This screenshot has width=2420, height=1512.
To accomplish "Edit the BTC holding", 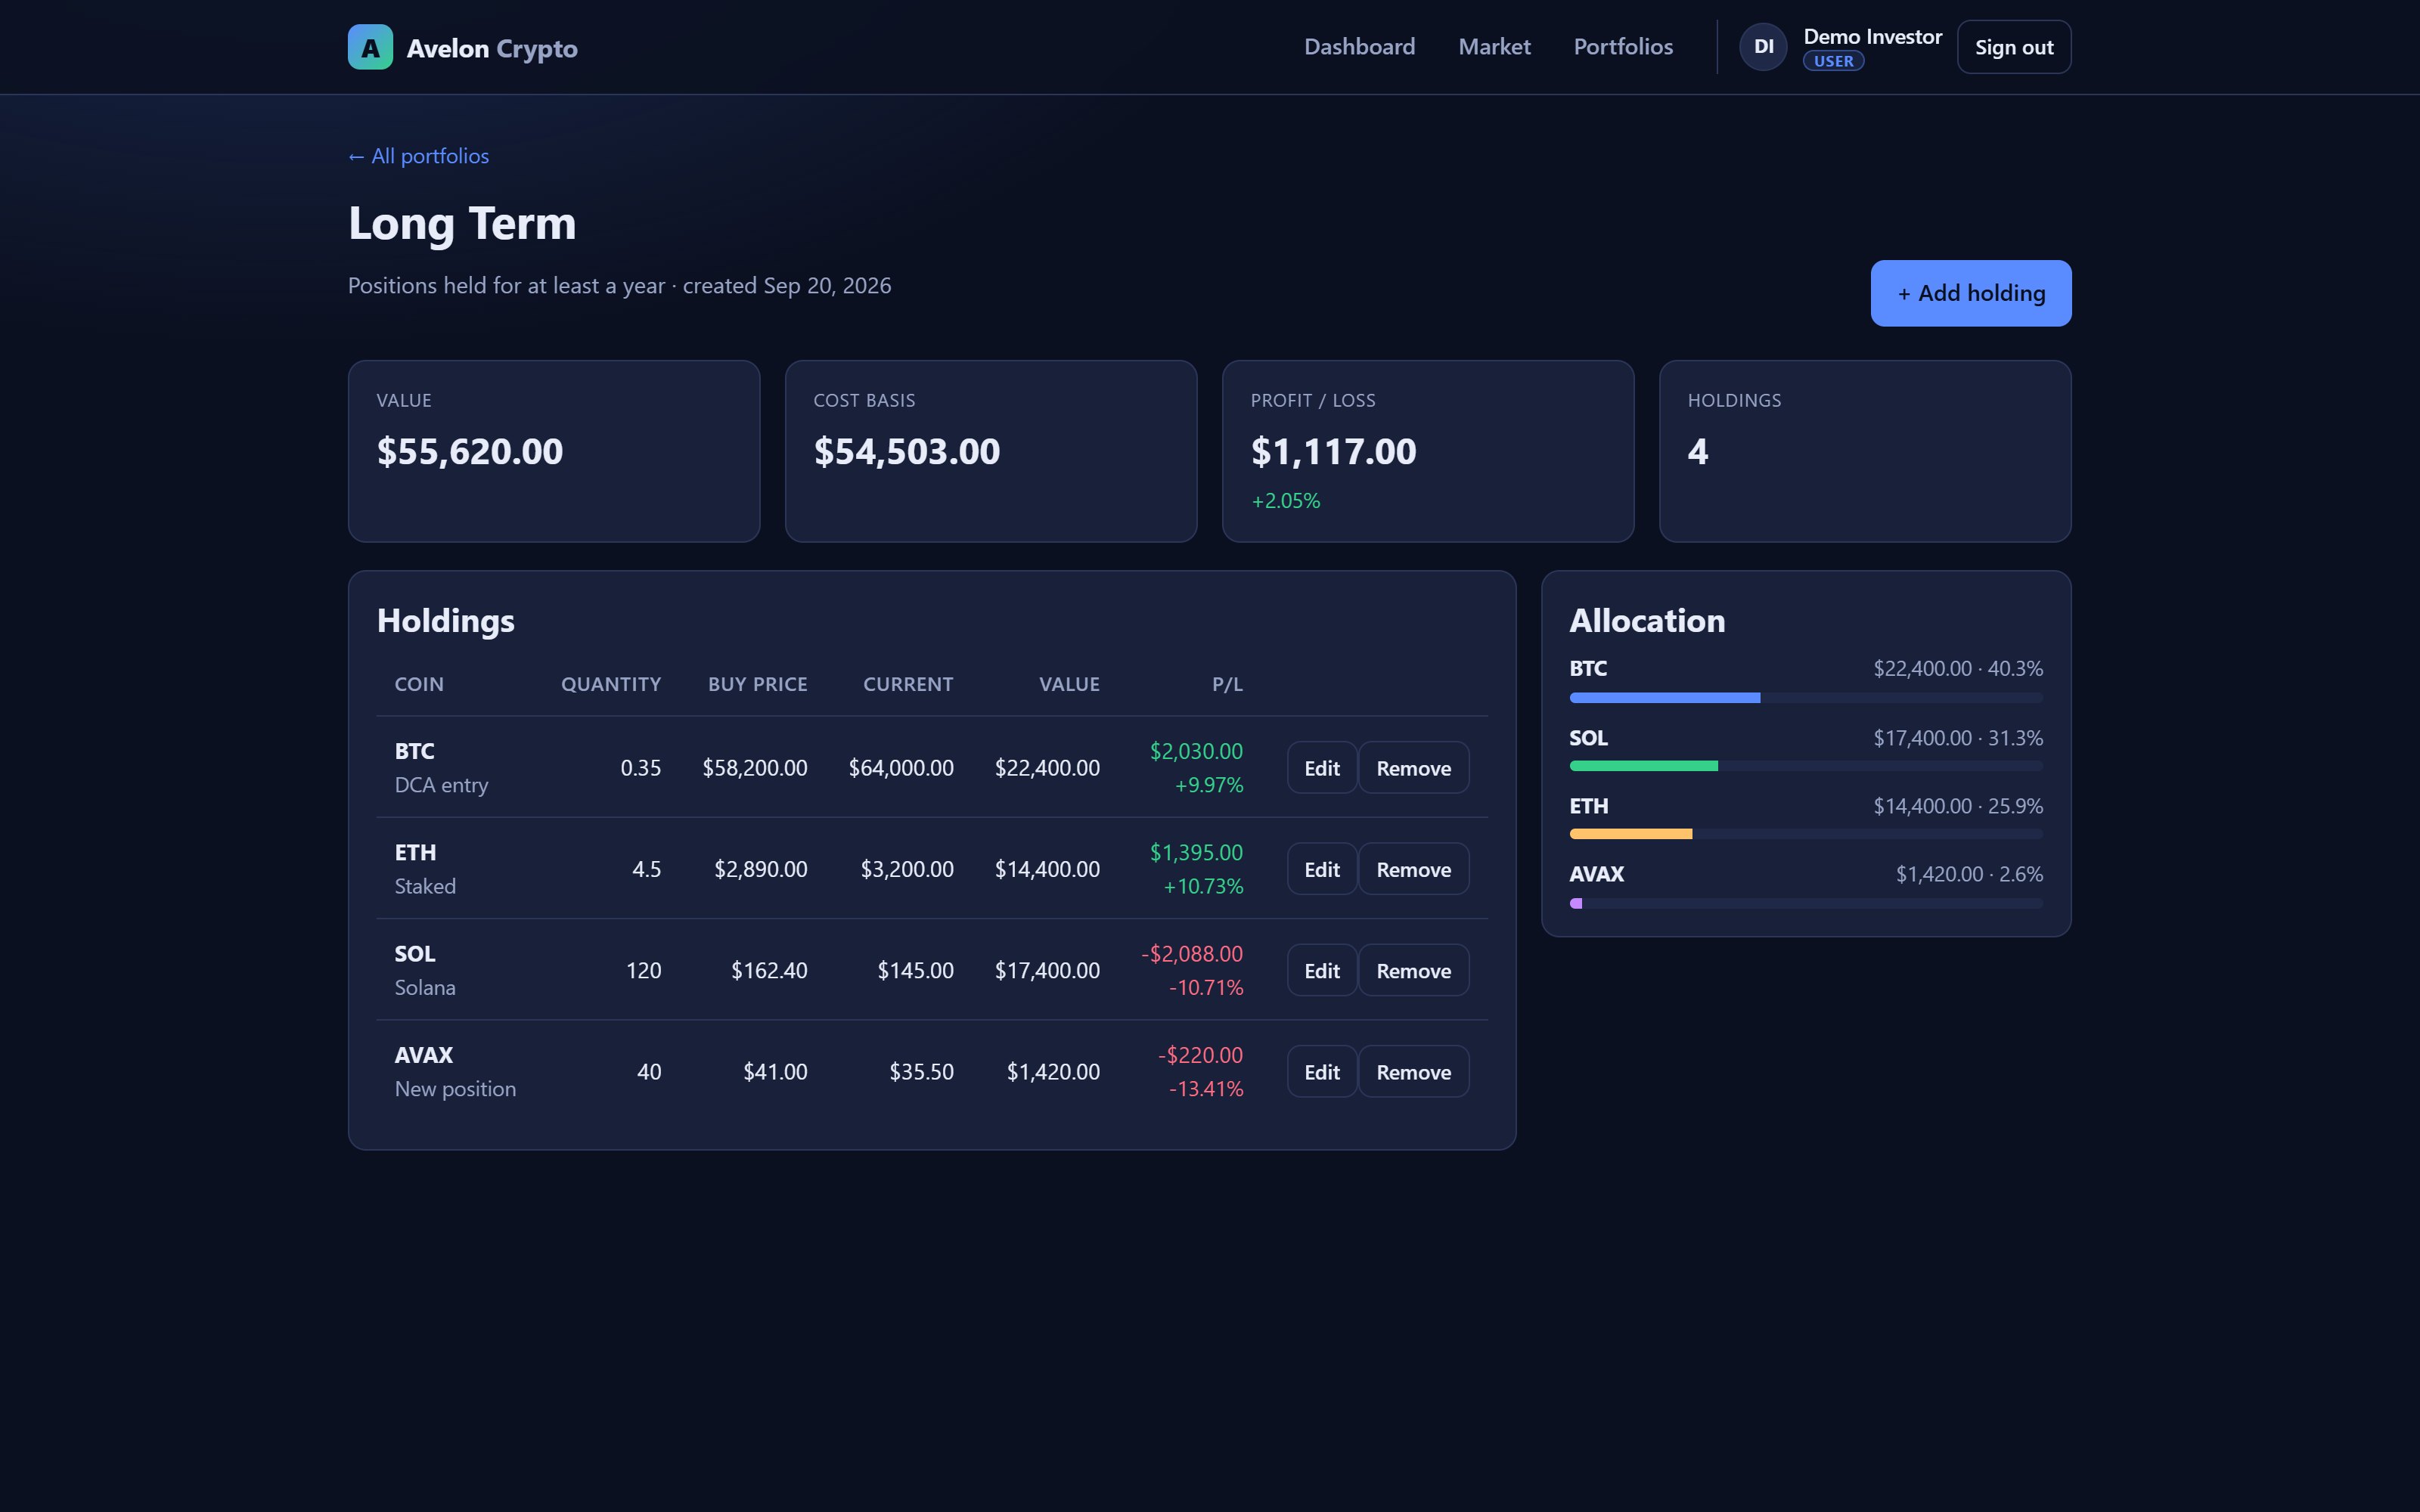I will (1321, 768).
